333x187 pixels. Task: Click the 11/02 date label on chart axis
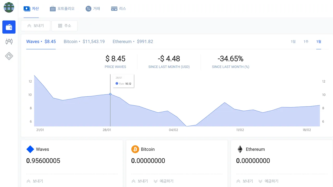coord(240,130)
